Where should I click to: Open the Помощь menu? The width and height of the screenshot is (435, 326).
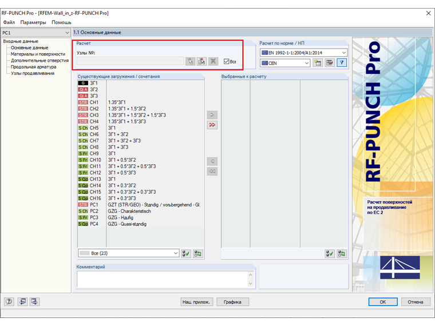tap(62, 22)
